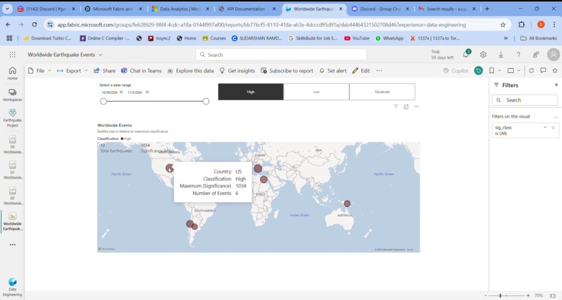
Task: Click Explore this data
Action: 190,70
